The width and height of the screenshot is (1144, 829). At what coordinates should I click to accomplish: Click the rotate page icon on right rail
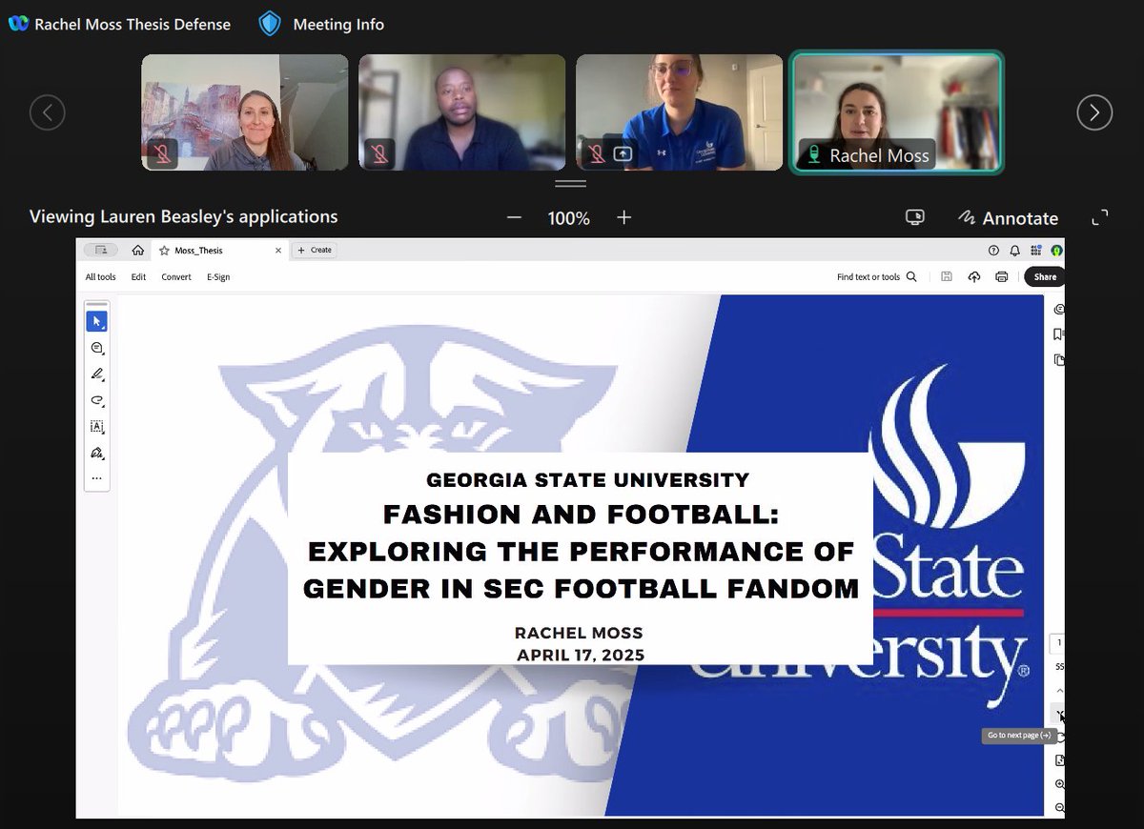pyautogui.click(x=1060, y=738)
